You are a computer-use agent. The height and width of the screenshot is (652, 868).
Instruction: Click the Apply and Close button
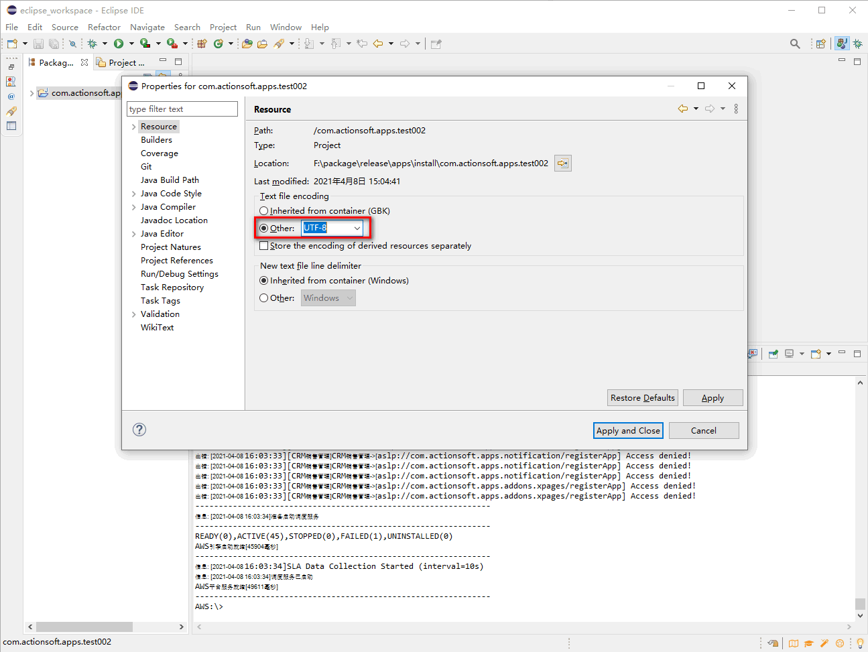(628, 430)
